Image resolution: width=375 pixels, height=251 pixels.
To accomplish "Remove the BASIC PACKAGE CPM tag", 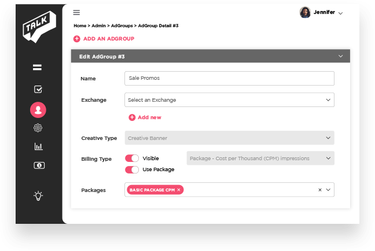I will pyautogui.click(x=179, y=190).
